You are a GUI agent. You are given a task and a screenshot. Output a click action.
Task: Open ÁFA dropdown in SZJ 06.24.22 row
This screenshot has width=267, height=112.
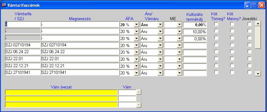(x=136, y=52)
